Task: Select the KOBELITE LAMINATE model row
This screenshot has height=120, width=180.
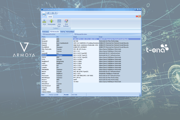Action: 107,47
